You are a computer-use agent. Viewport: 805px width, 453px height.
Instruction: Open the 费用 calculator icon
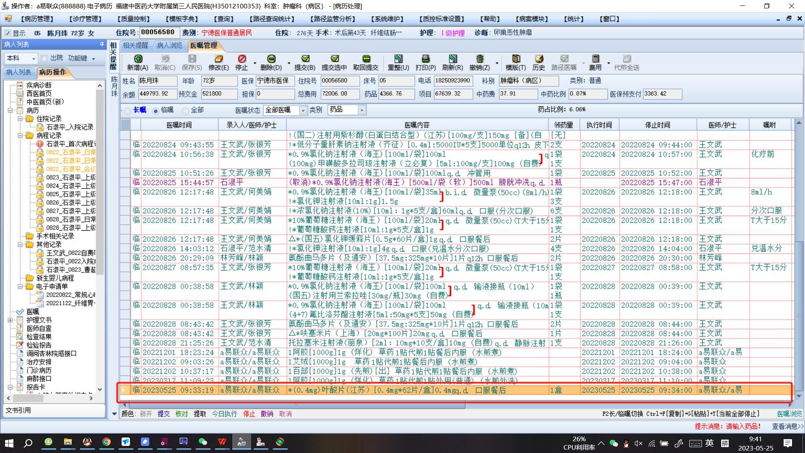(x=595, y=59)
